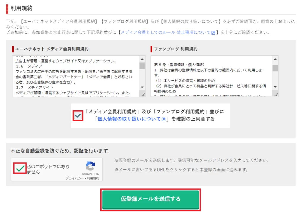The height and width of the screenshot is (212, 304).
Task: Click inside ファンブログ利用規約 text box
Action: point(211,76)
